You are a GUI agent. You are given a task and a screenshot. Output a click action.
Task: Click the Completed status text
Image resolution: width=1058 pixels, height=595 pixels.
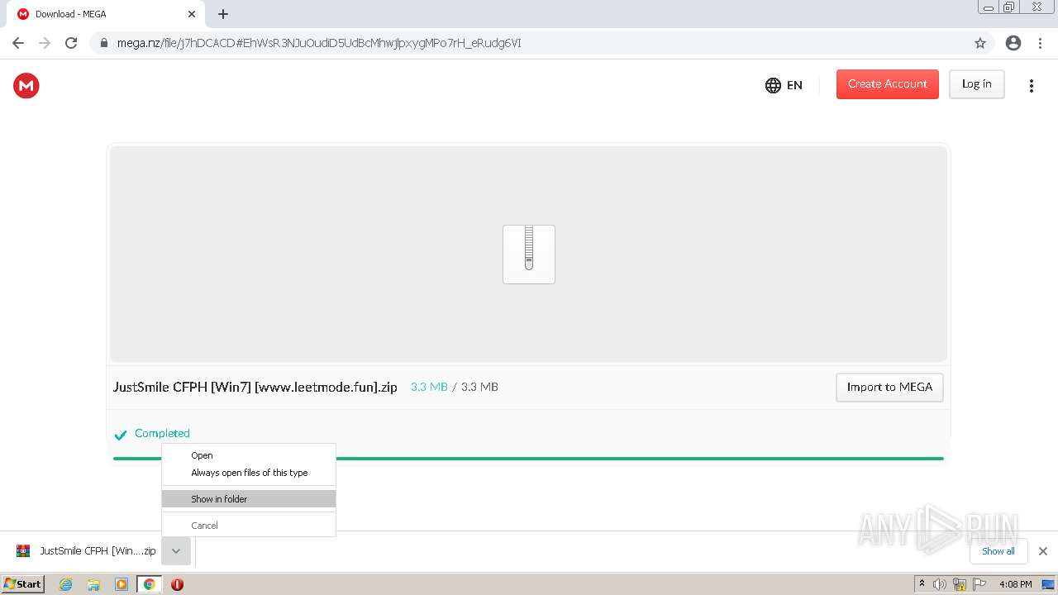[162, 433]
